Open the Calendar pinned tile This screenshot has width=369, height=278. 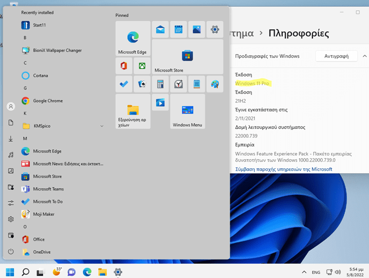[179, 29]
